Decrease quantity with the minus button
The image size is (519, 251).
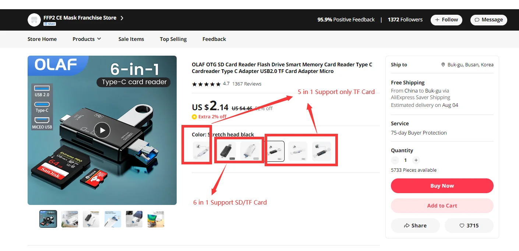[x=395, y=160]
